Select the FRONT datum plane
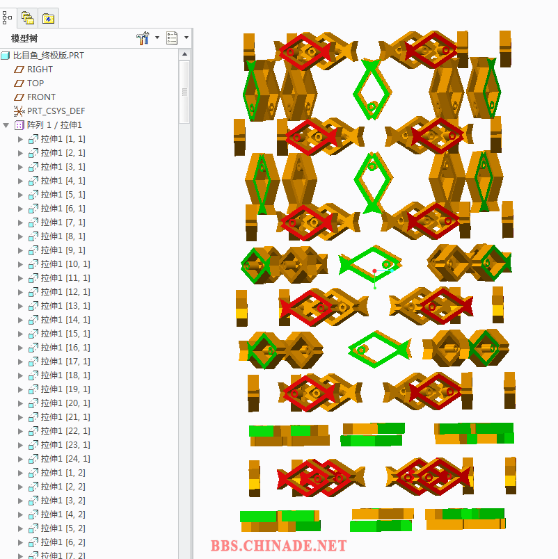Image resolution: width=558 pixels, height=559 pixels. click(x=41, y=97)
